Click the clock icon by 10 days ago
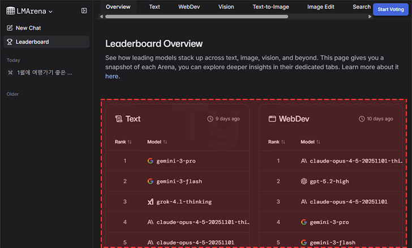412x248 pixels. pos(362,119)
